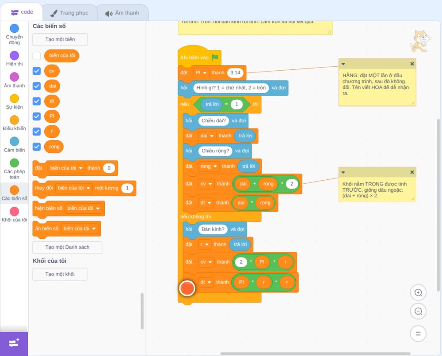Select the Âm thanh block category circle
The height and width of the screenshot is (356, 442).
click(15, 77)
